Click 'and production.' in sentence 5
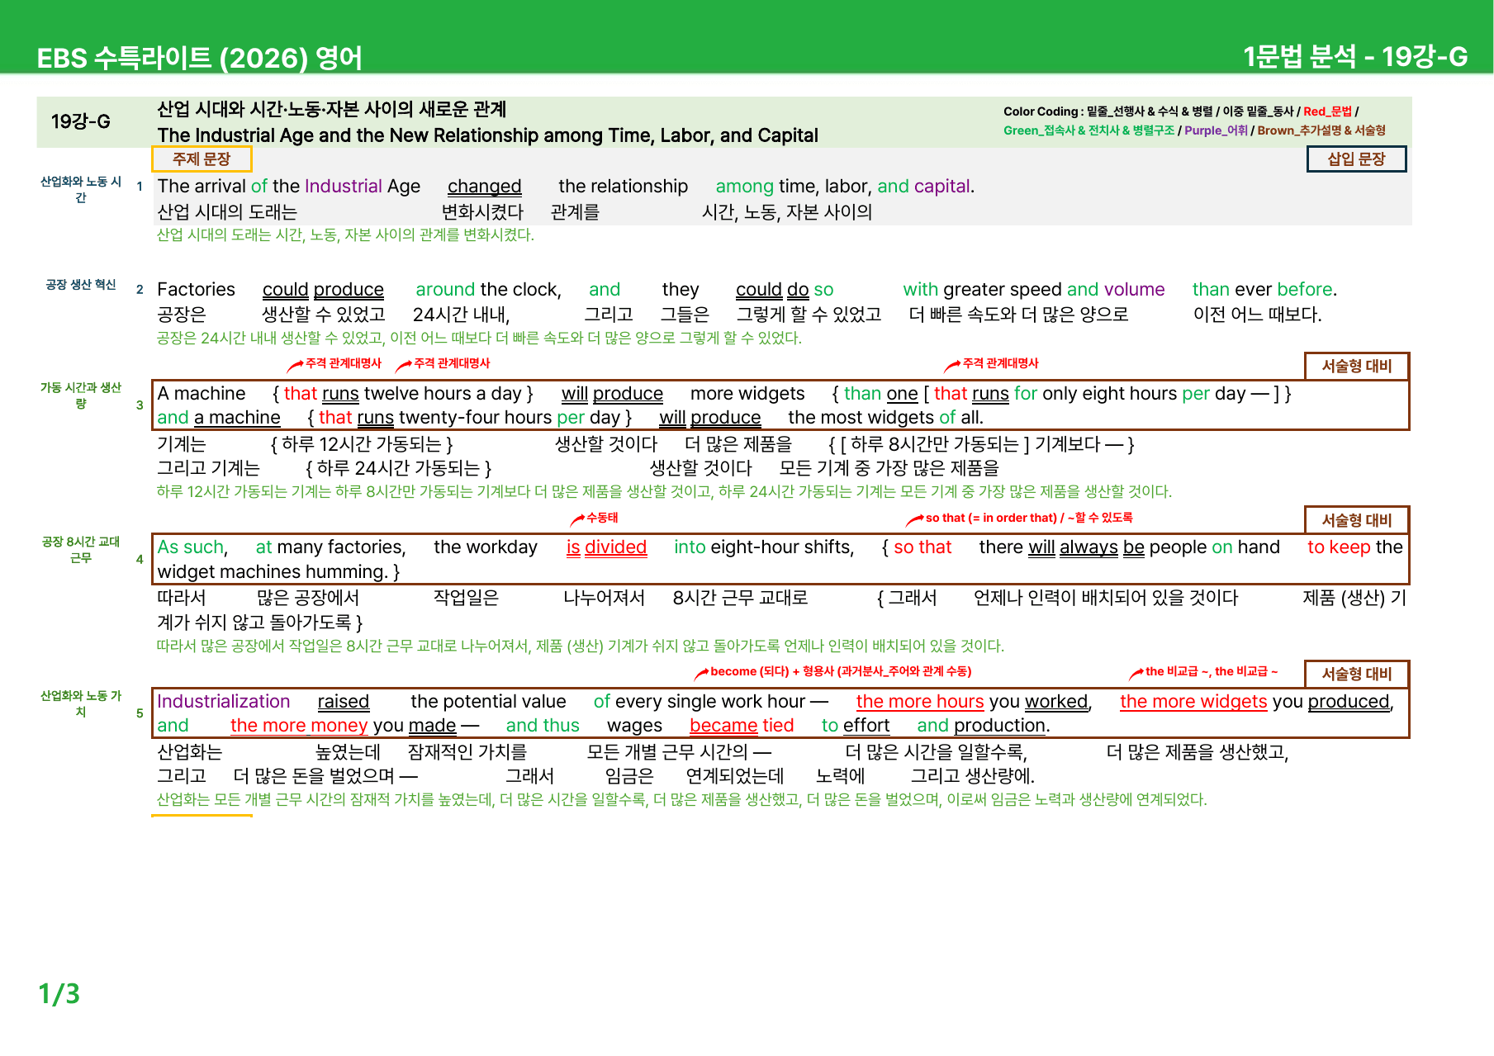Screen dimensions: 1494x1056 [x=984, y=726]
